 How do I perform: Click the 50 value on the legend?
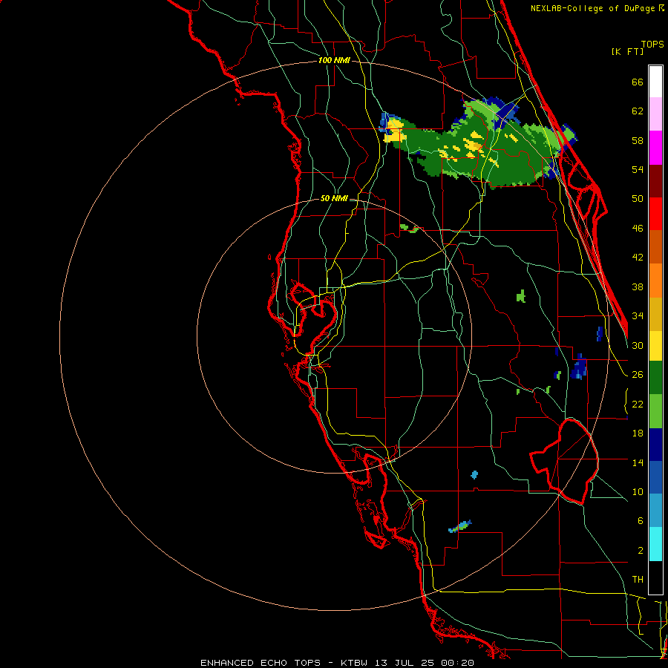pyautogui.click(x=638, y=198)
